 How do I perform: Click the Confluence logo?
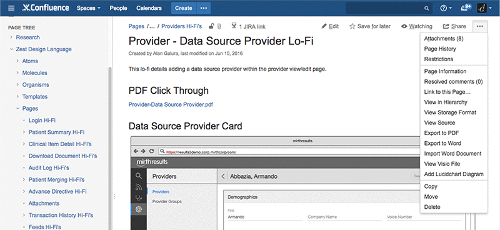46,8
